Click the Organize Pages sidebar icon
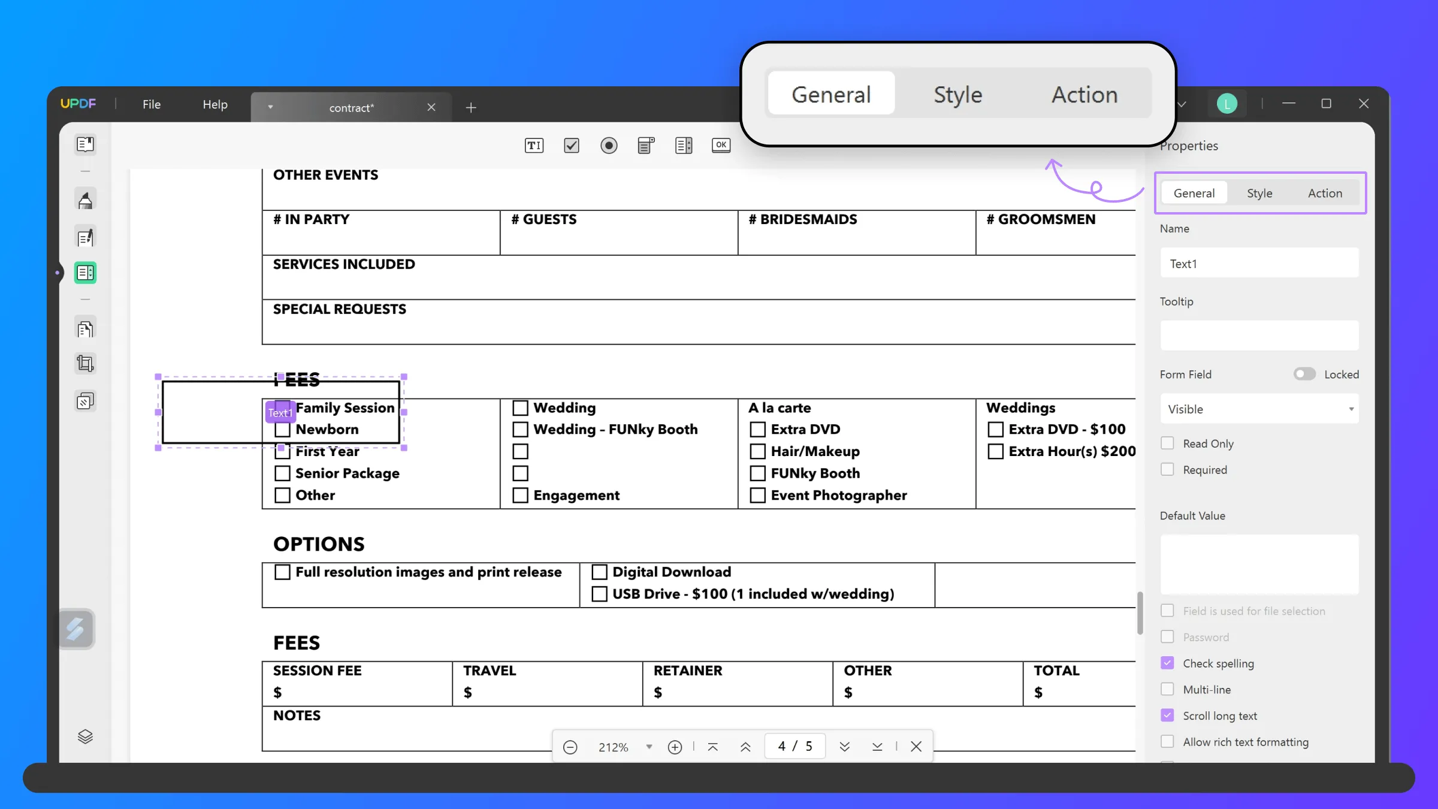This screenshot has height=809, width=1438. [85, 329]
